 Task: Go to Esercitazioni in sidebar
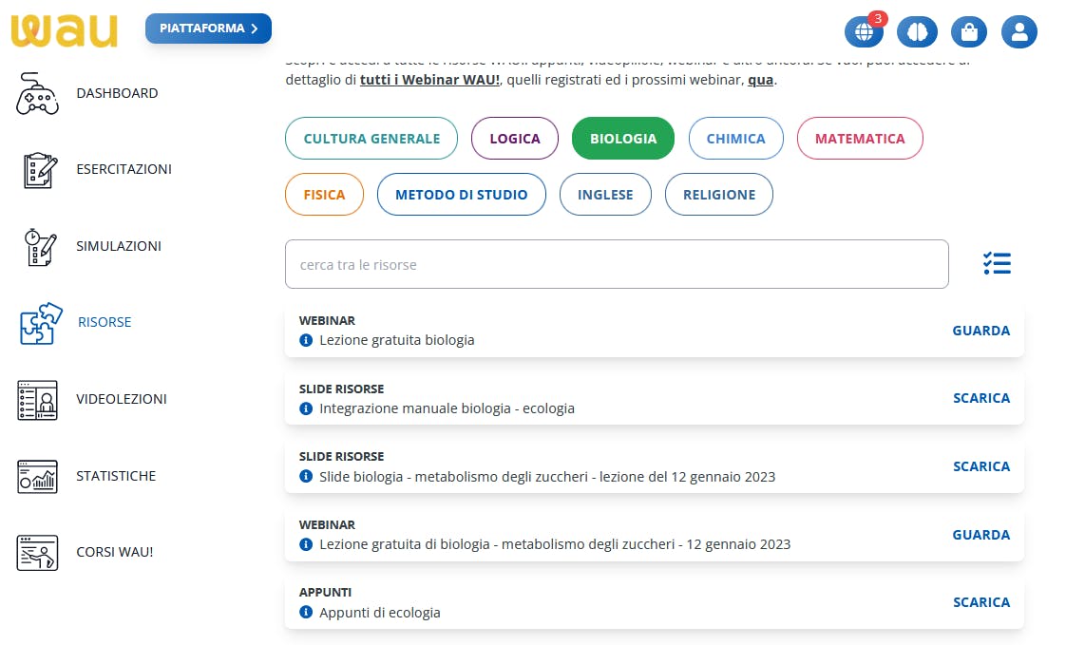tap(124, 169)
